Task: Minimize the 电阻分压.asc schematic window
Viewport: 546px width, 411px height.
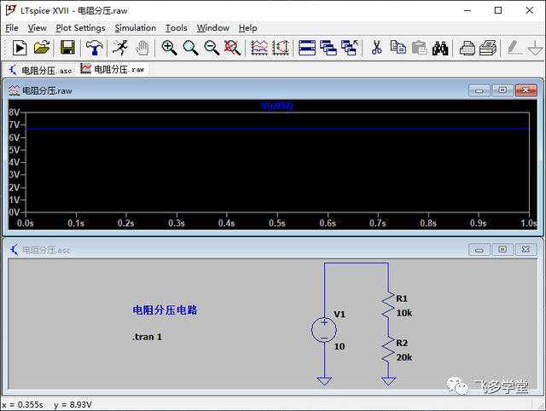Action: pyautogui.click(x=479, y=250)
